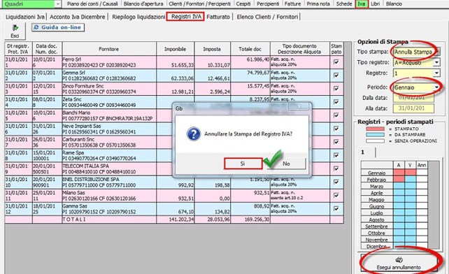Click Febbraio column A red cell
This screenshot has width=449, height=274.
tap(399, 179)
